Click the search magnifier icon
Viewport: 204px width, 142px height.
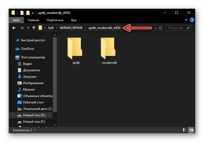188,28
